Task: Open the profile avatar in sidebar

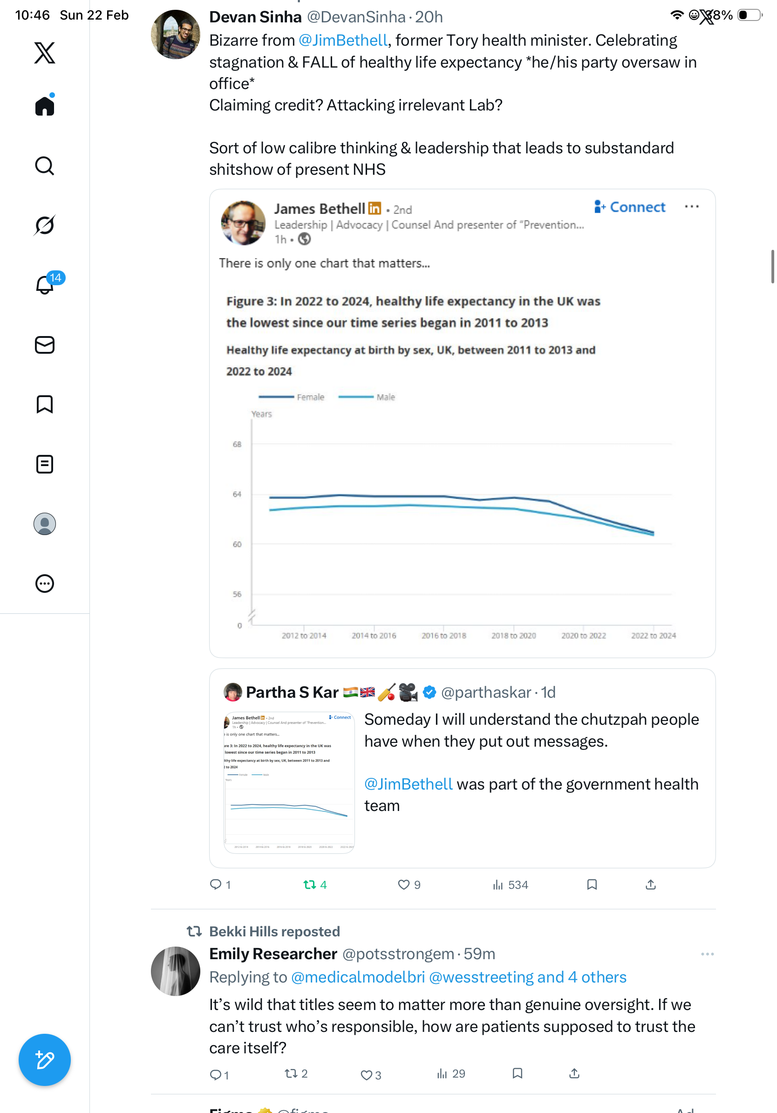Action: pyautogui.click(x=45, y=524)
